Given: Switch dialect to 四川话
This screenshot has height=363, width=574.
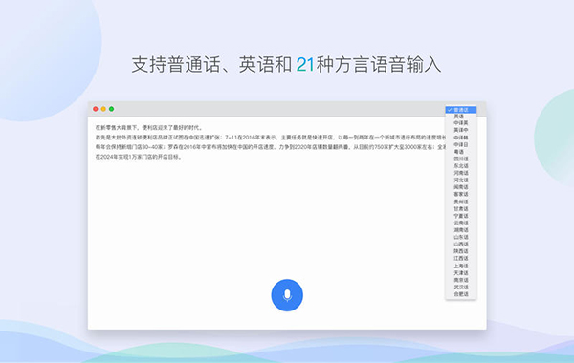Looking at the screenshot, I should 461,159.
